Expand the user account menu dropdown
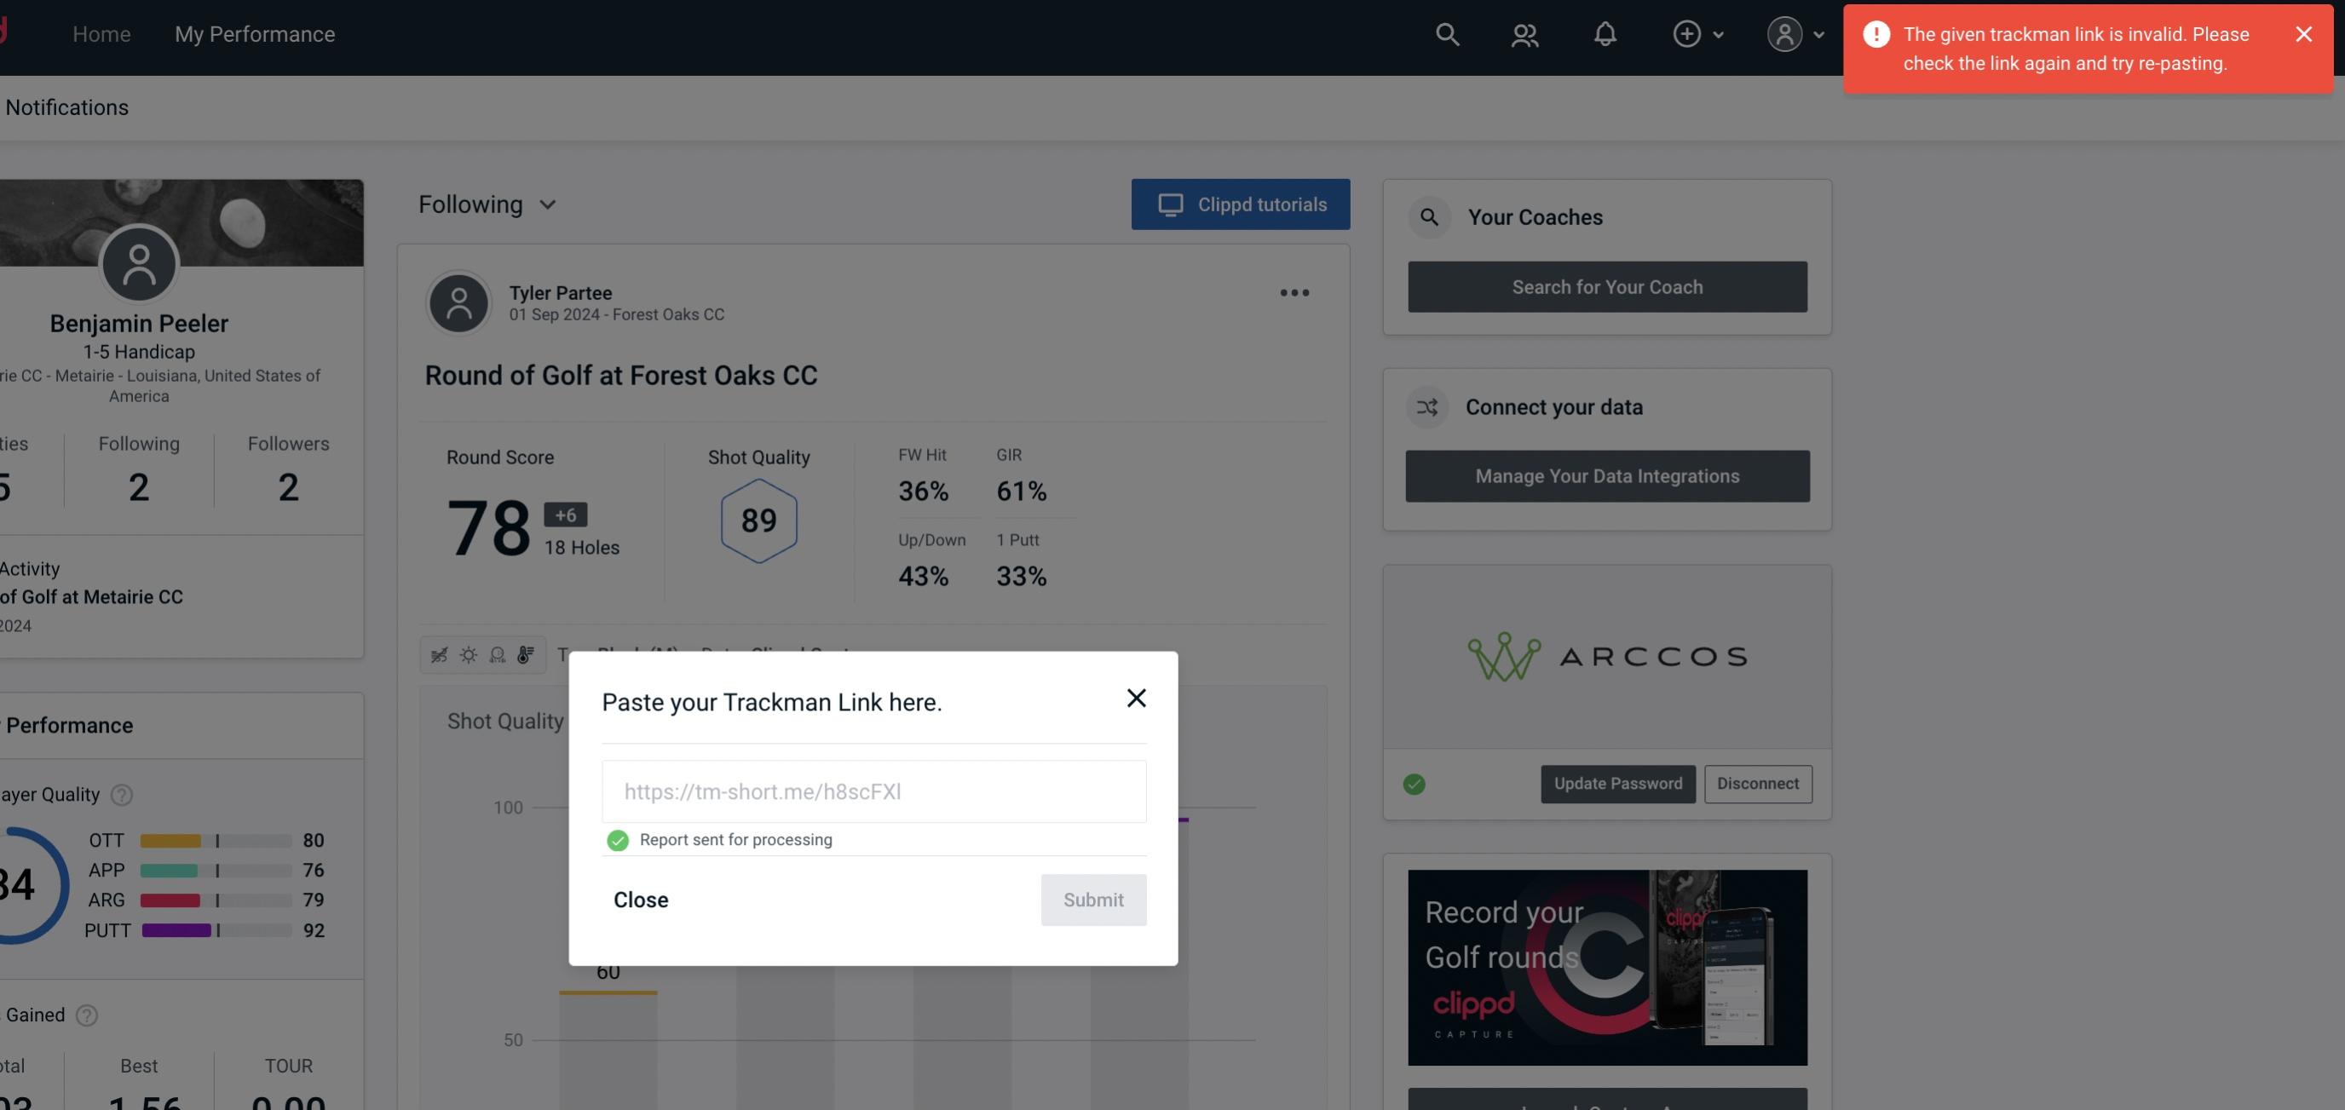 click(1814, 33)
